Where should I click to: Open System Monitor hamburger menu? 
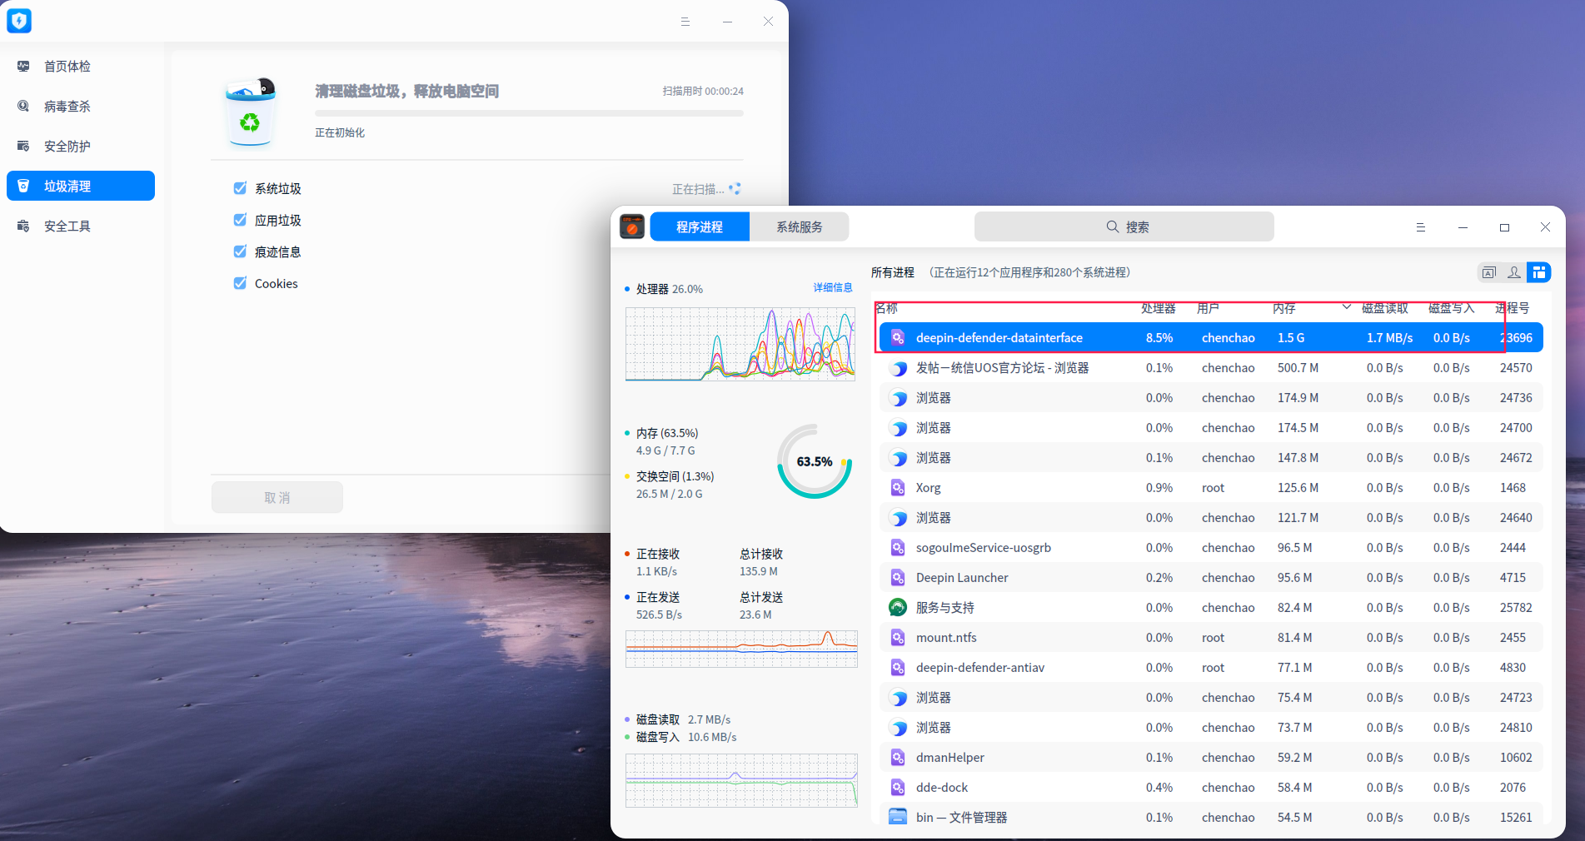1421,227
